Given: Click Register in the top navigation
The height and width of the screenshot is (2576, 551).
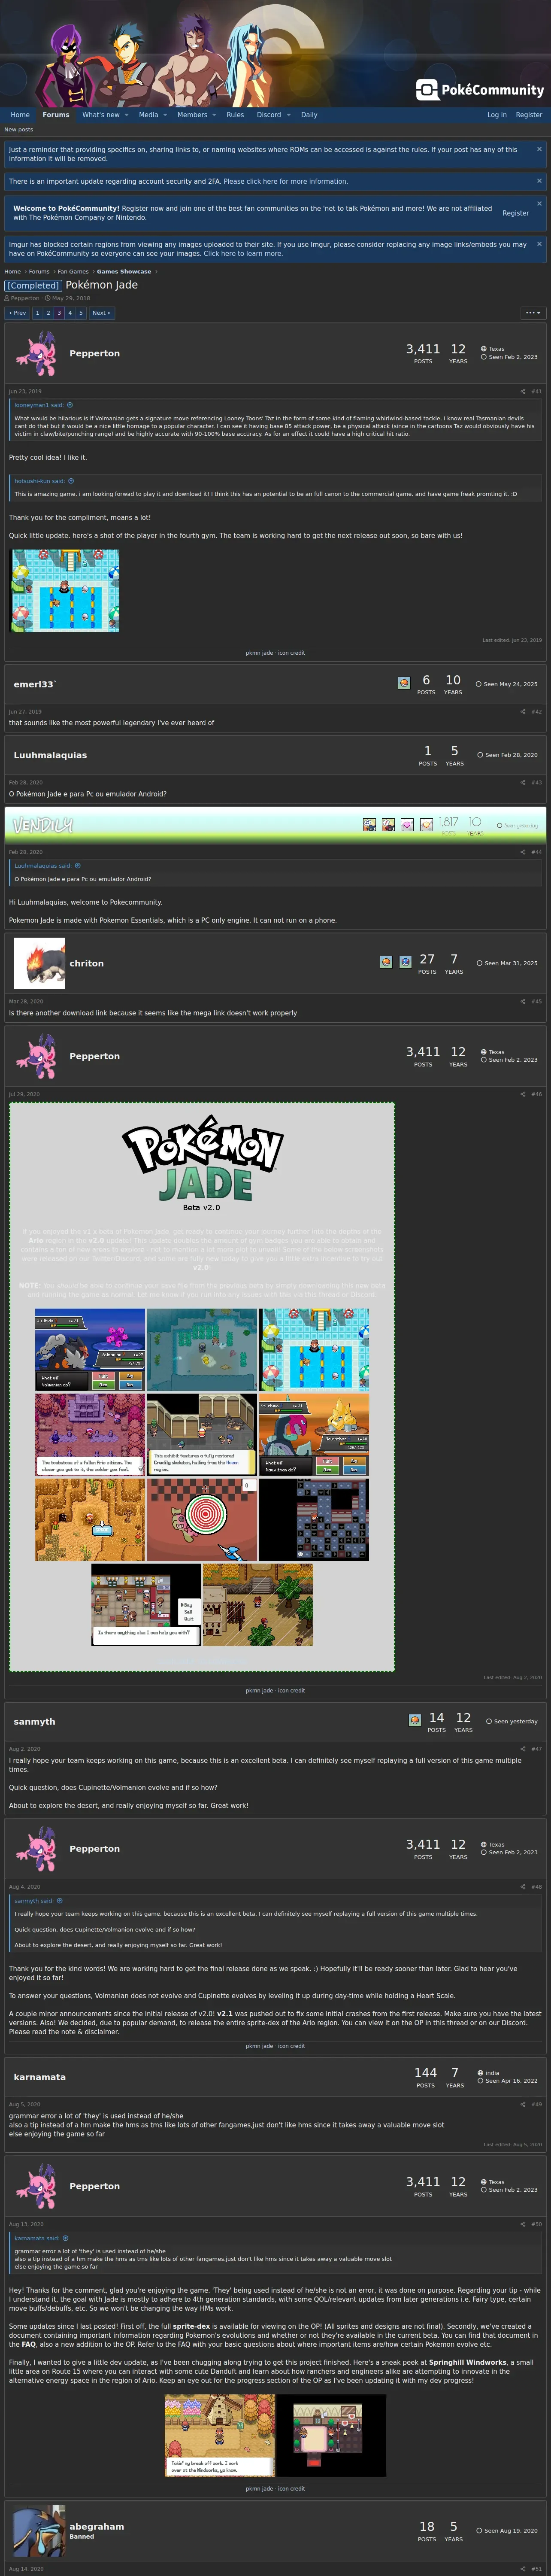Looking at the screenshot, I should tap(529, 115).
